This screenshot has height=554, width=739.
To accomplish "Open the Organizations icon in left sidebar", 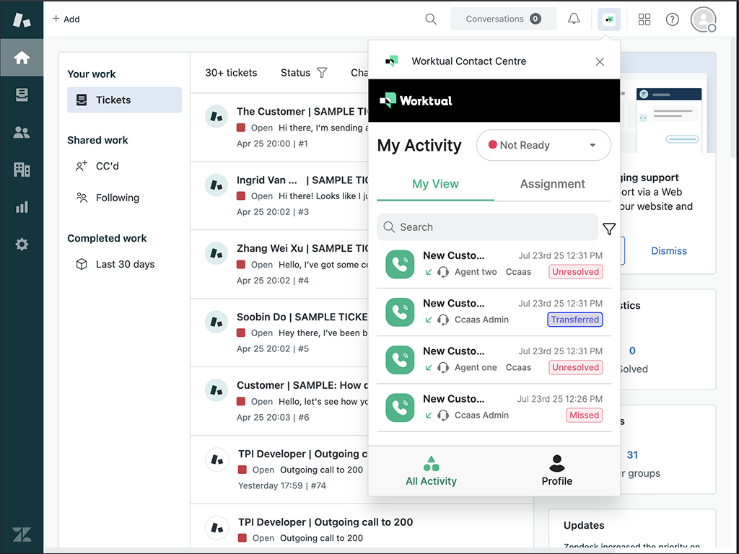I will tap(22, 170).
